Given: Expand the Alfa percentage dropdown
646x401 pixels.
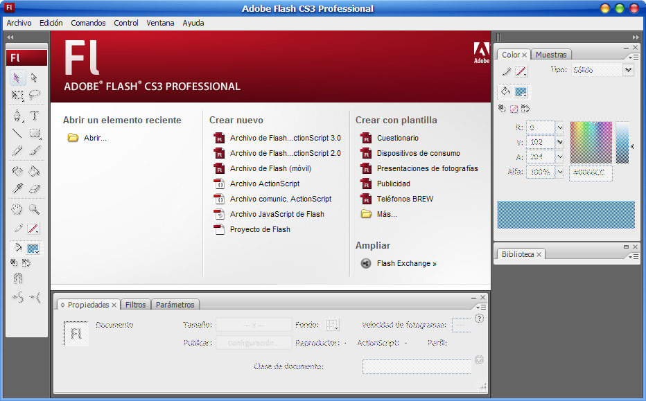Looking at the screenshot, I should coord(560,172).
